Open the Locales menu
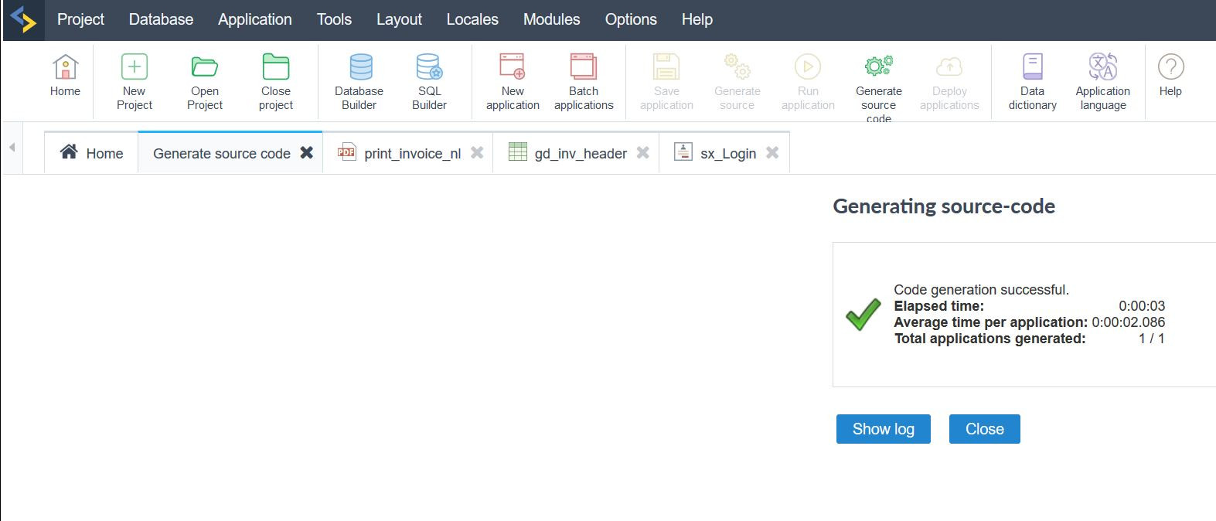Screen dimensions: 1216x521 point(472,19)
